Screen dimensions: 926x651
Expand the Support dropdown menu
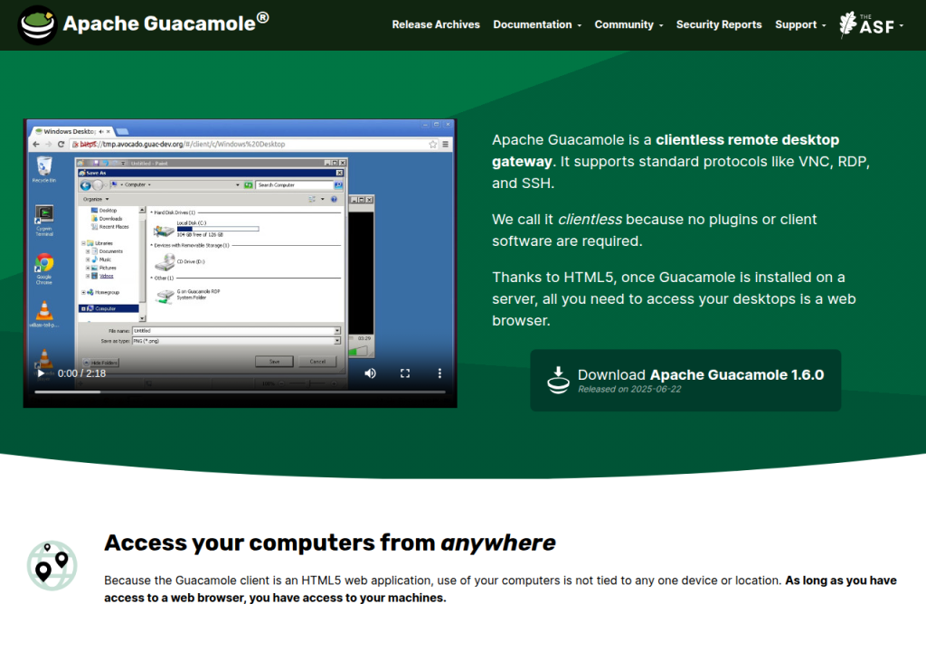(800, 24)
